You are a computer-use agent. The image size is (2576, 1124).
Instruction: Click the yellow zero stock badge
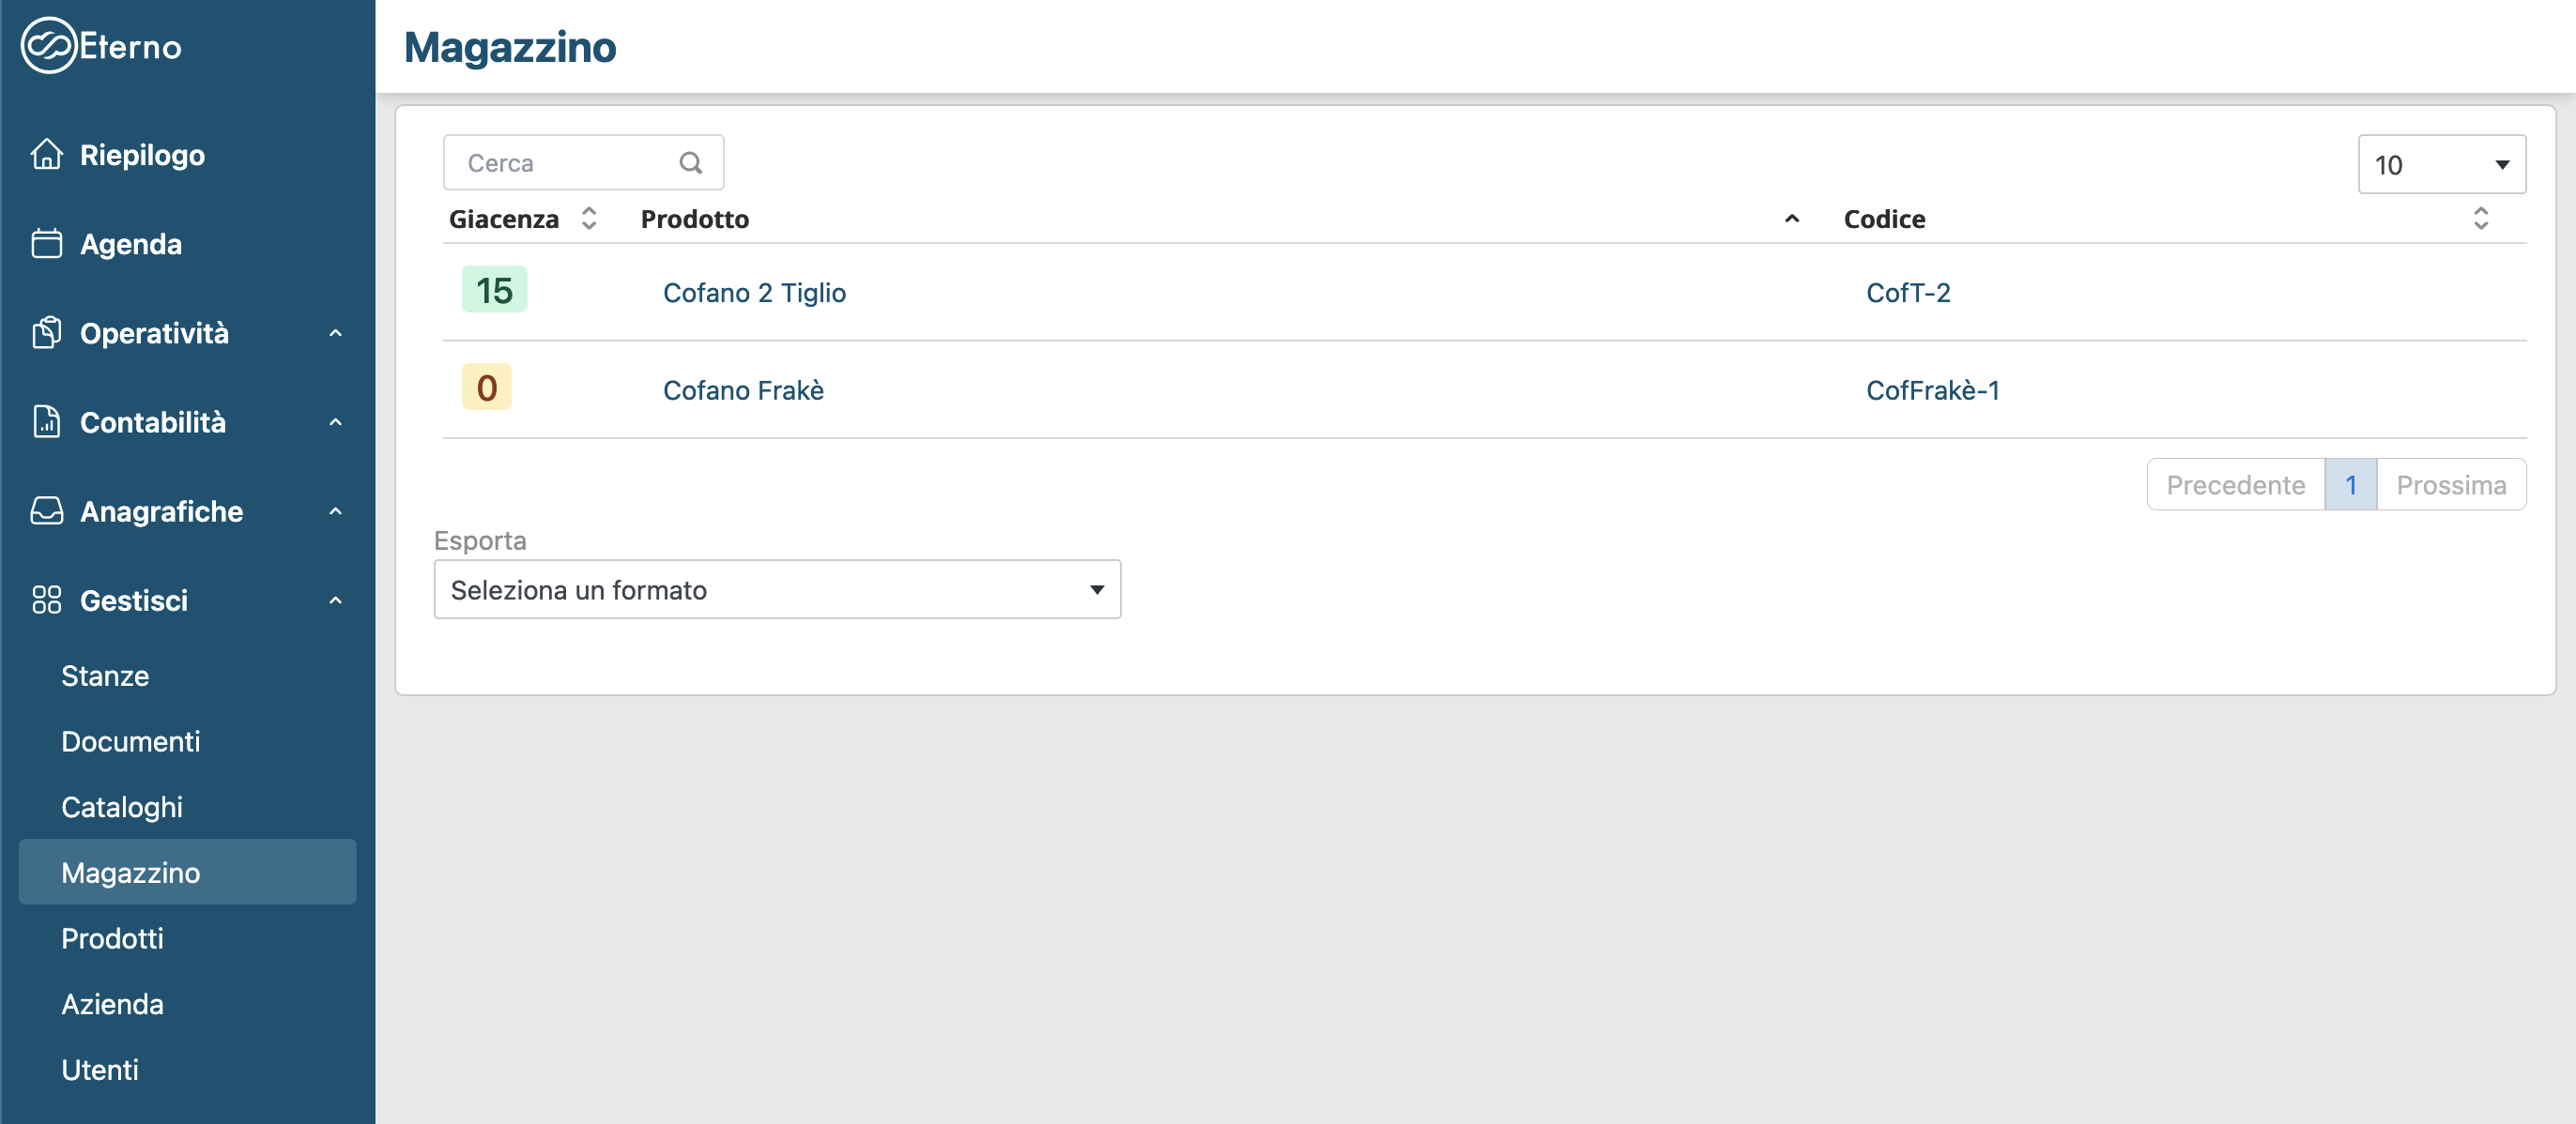coord(487,387)
